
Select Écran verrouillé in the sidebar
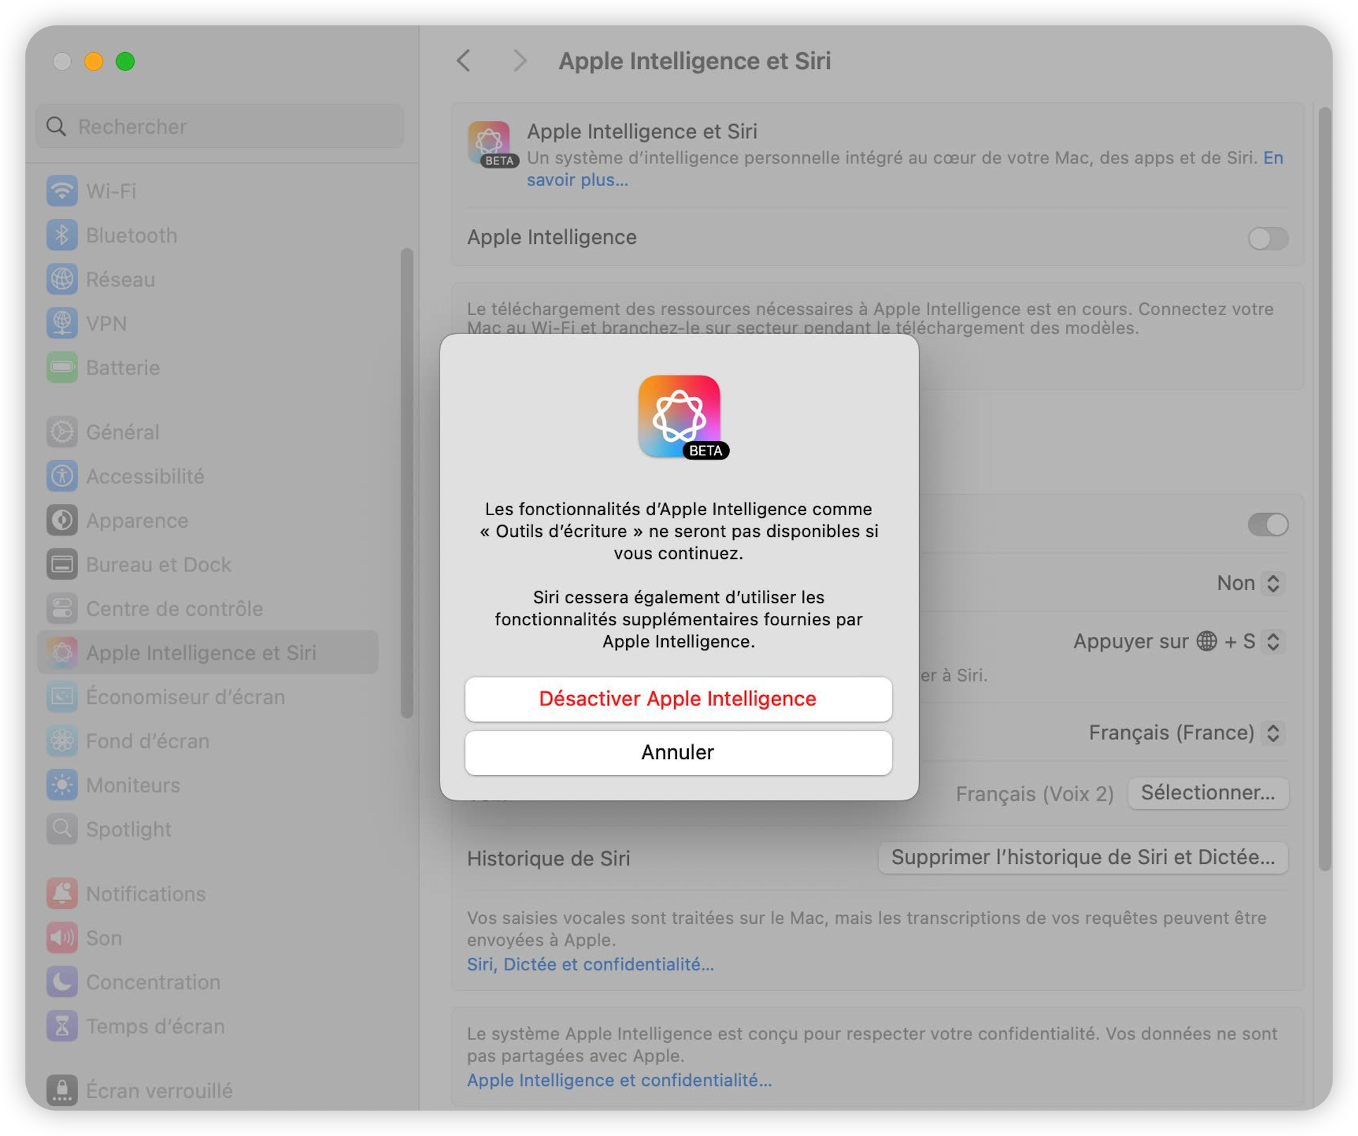208,1090
